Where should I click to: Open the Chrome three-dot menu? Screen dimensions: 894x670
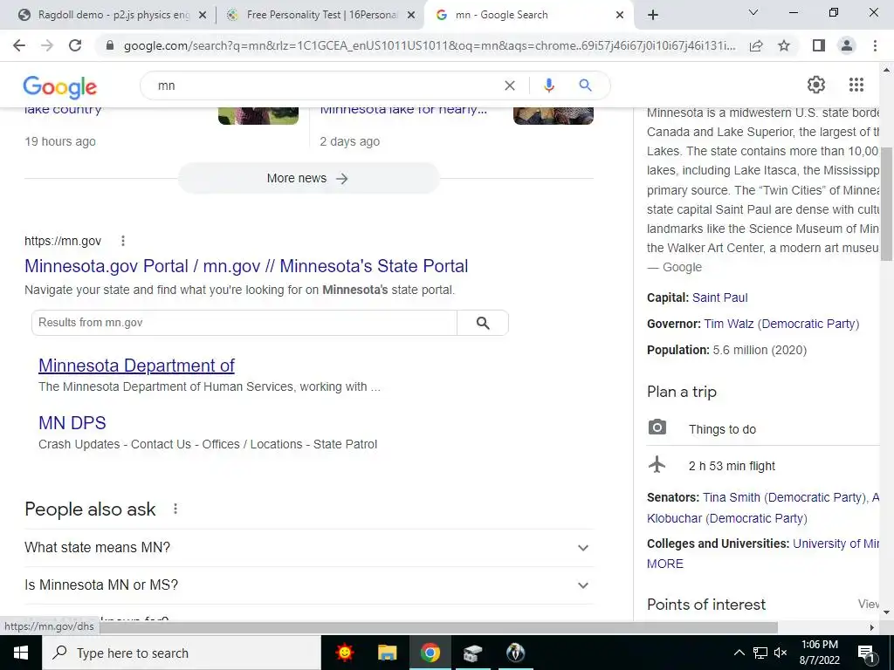click(x=875, y=45)
